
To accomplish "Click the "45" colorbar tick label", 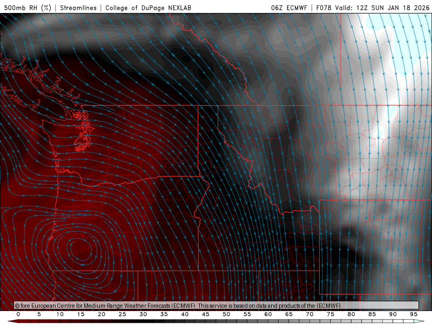I will (206, 314).
